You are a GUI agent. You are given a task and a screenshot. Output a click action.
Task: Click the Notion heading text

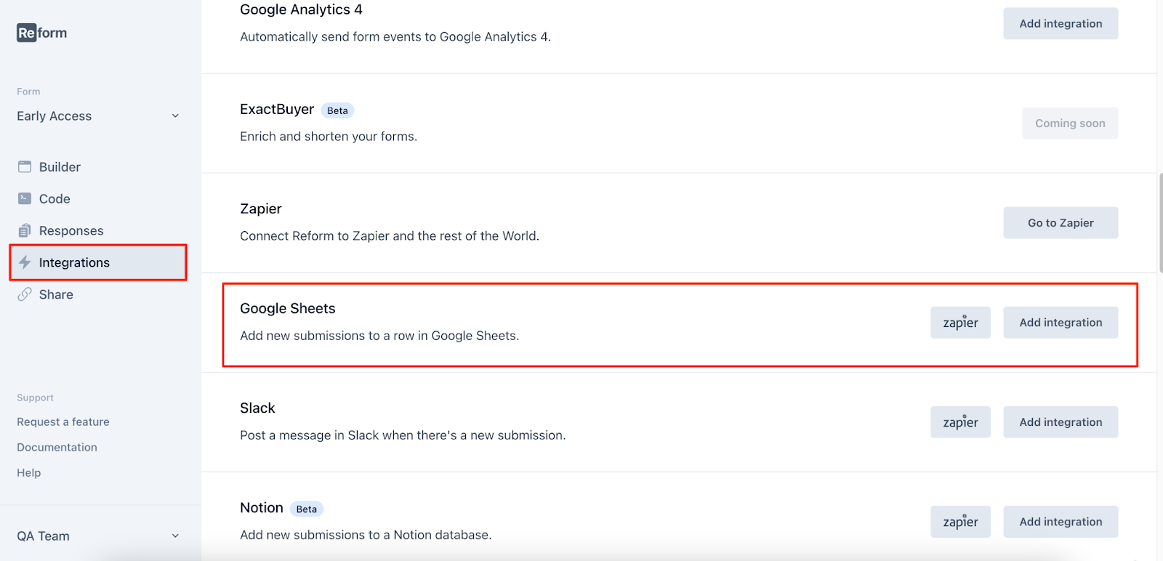pyautogui.click(x=262, y=507)
